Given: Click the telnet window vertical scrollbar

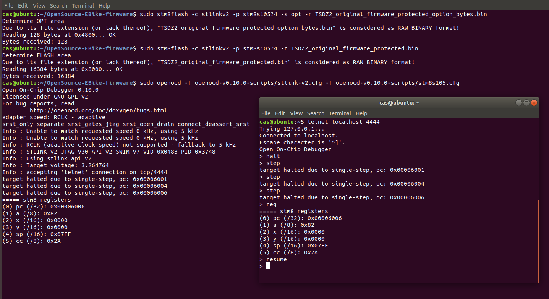Looking at the screenshot, I should (x=538, y=241).
